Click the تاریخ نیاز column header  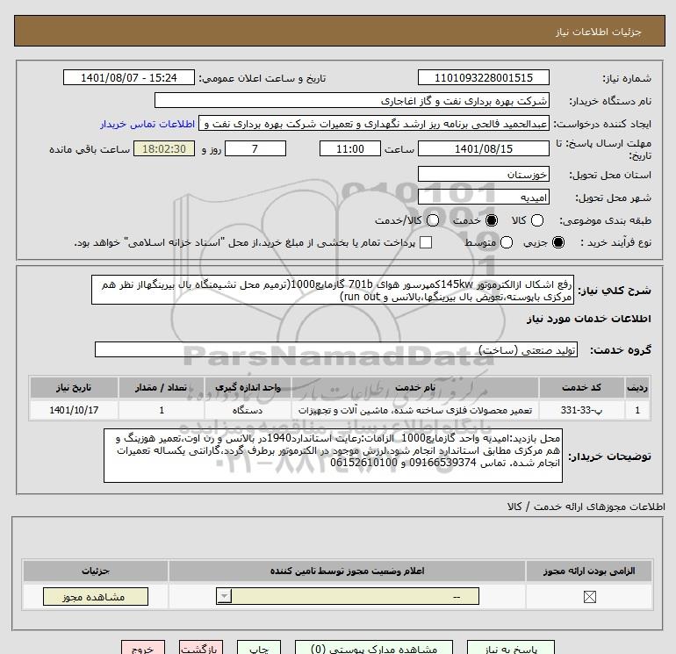point(74,387)
